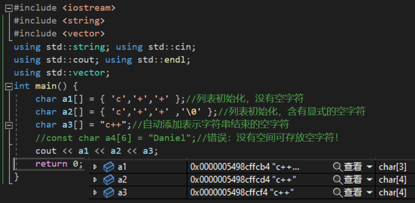Expand the a3 variable in the datatip
This screenshot has height=203, width=415.
point(95,193)
